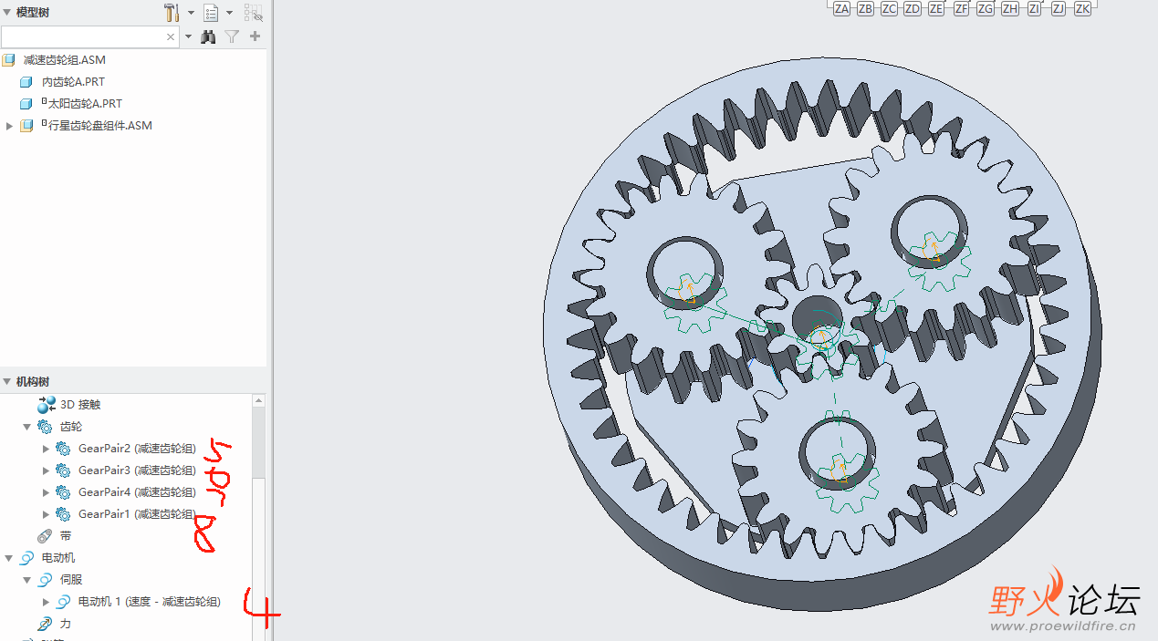Click the mechanism tree scroll-up arrow

point(259,400)
